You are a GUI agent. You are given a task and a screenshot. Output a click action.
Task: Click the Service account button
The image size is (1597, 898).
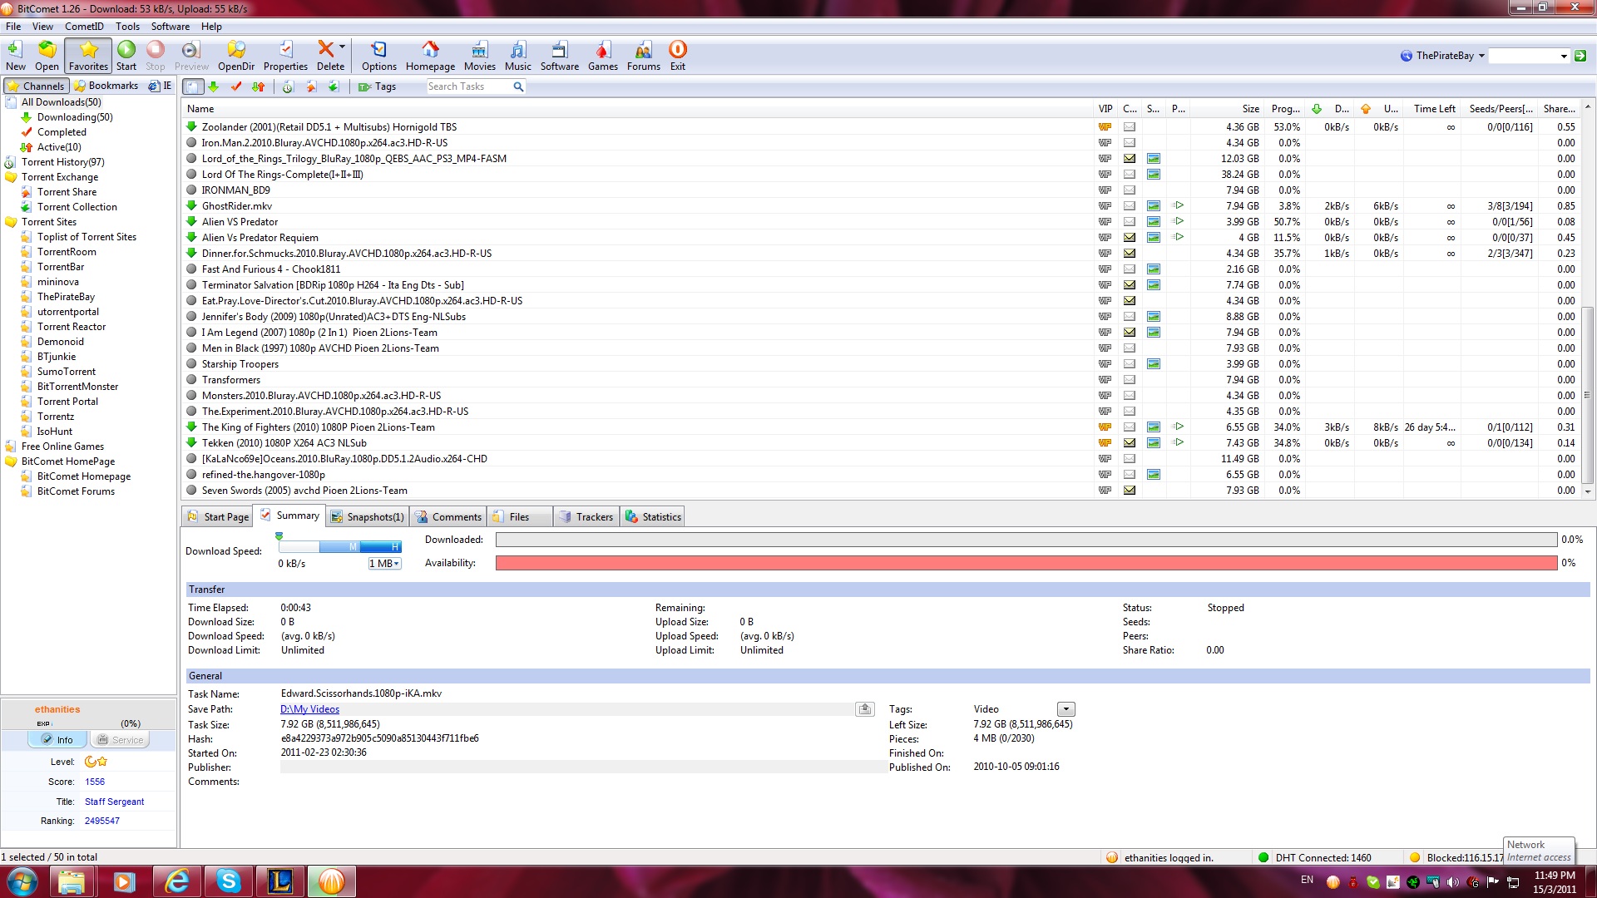click(x=121, y=740)
